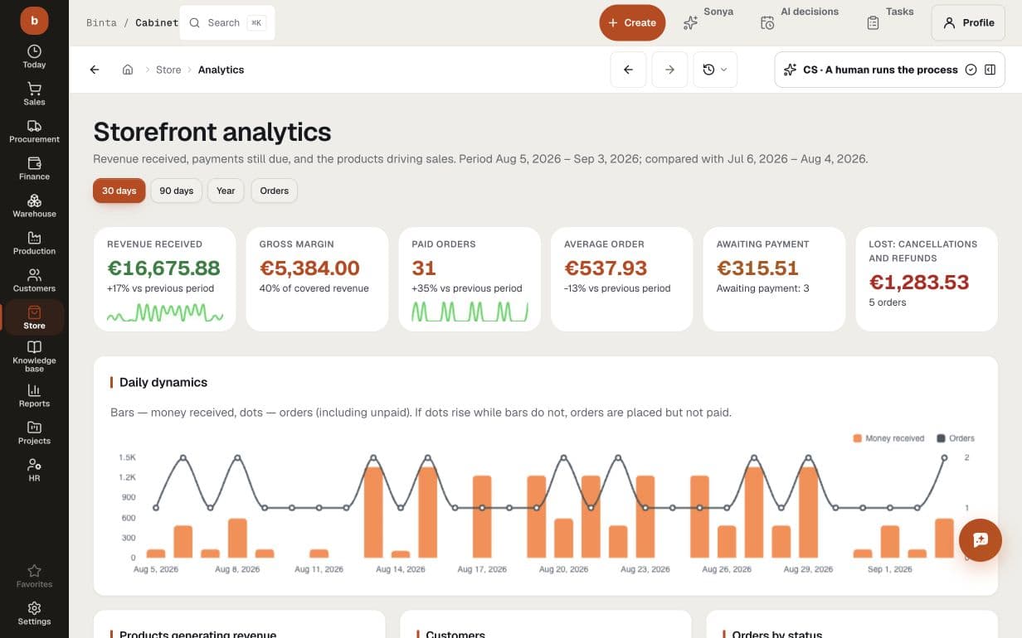Open Favorites in sidebar
1022x638 pixels.
(34, 576)
